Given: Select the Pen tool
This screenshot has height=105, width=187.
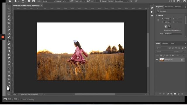Looking at the screenshot, I should tap(9, 62).
